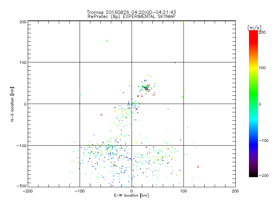Click the y-axis '100' tick label

(x=23, y=62)
